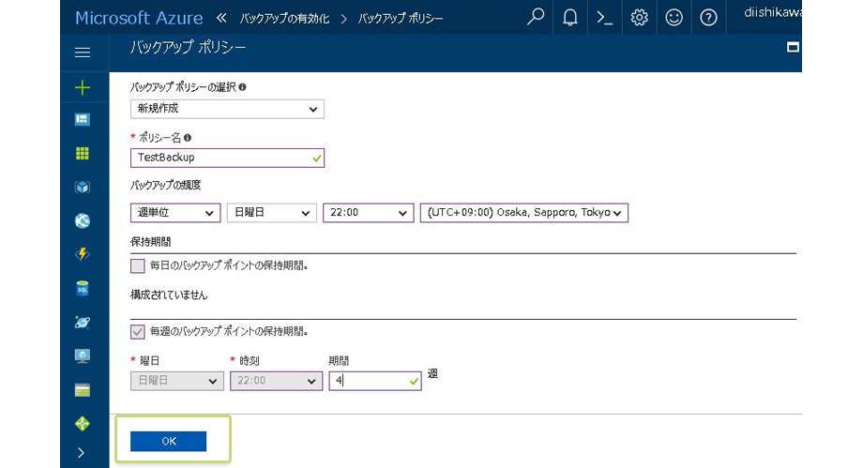Click the バックアップの有効化 breadcrumb
The height and width of the screenshot is (468, 863).
(x=285, y=19)
